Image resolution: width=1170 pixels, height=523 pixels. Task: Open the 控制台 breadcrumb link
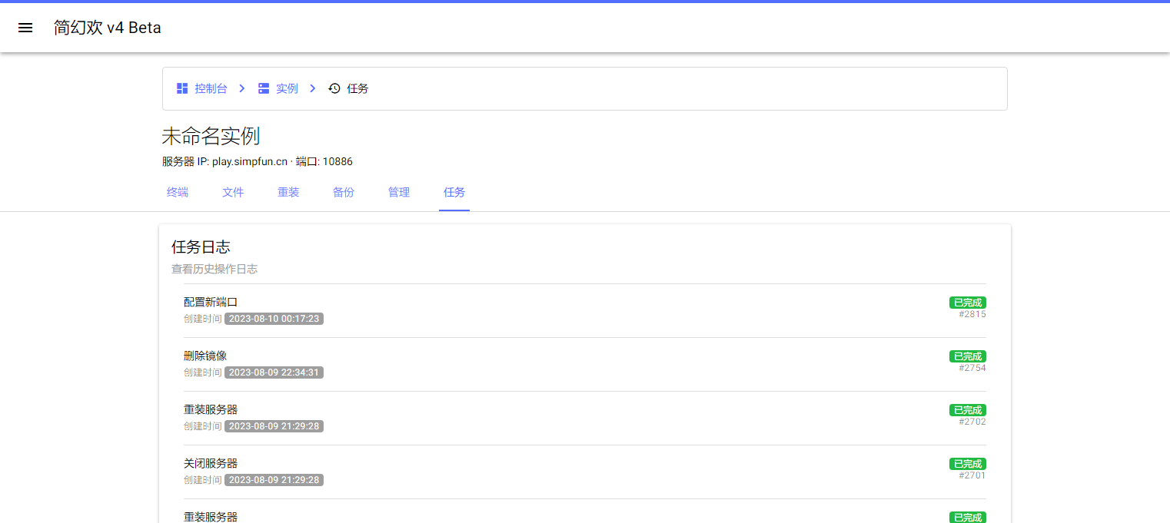[x=211, y=88]
